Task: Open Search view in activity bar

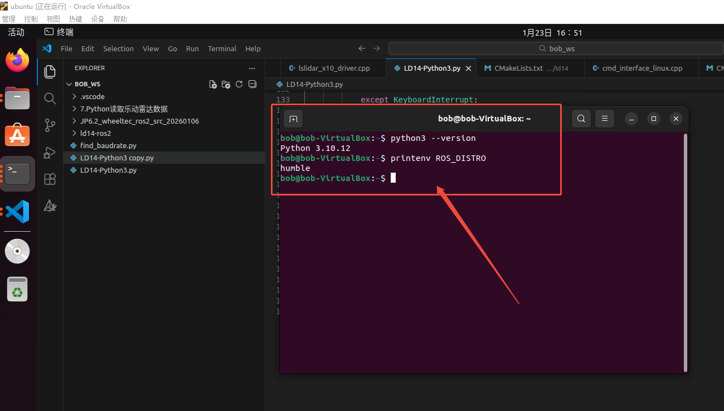Action: [50, 99]
